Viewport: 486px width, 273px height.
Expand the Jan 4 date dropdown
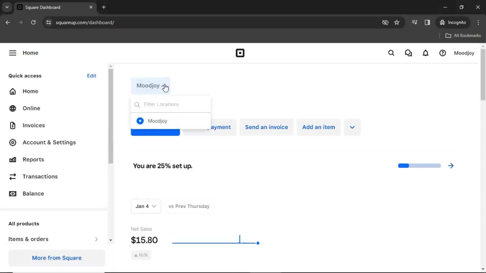coord(146,206)
